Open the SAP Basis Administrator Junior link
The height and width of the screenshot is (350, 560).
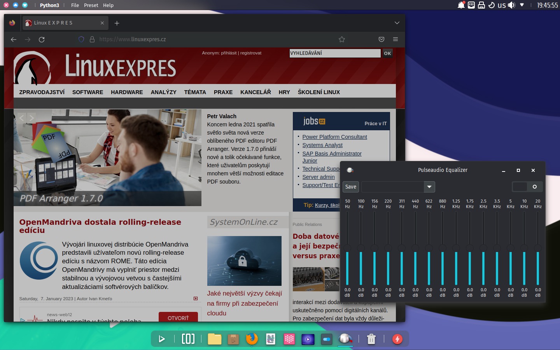coord(332,157)
